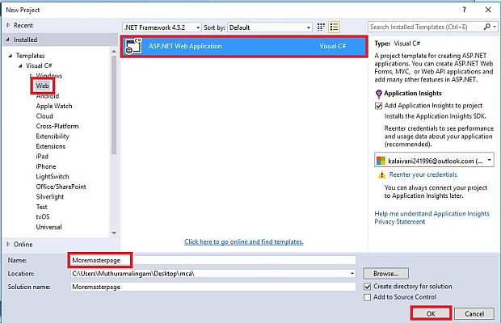Collapse the Templates tree node
Screen dimensions: 501x323
pyautogui.click(x=11, y=56)
